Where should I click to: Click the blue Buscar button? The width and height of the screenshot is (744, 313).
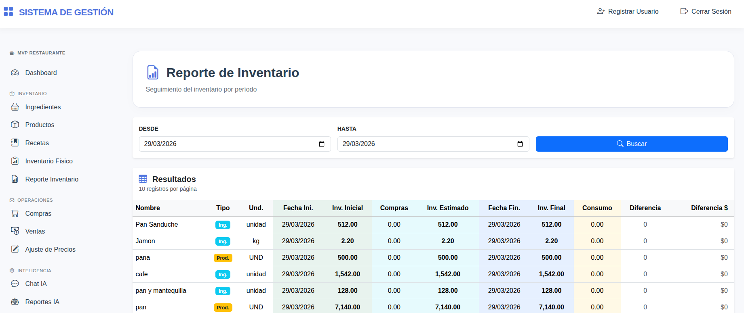click(632, 144)
